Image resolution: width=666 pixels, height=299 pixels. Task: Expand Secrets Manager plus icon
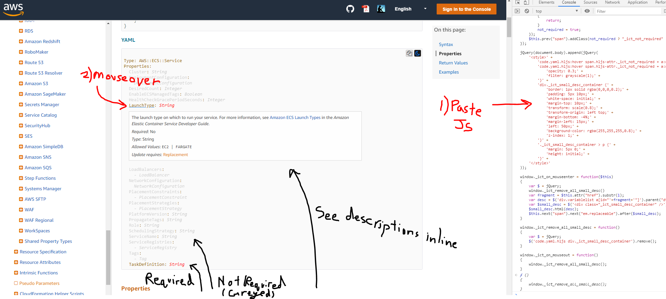click(x=21, y=104)
